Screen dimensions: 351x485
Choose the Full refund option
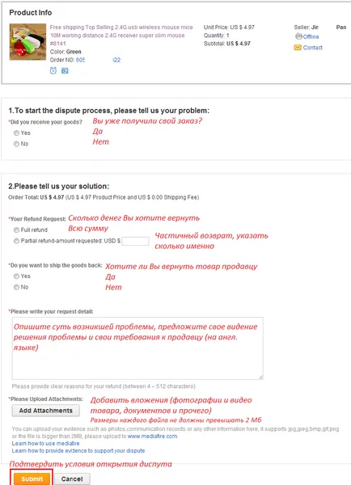pyautogui.click(x=16, y=230)
